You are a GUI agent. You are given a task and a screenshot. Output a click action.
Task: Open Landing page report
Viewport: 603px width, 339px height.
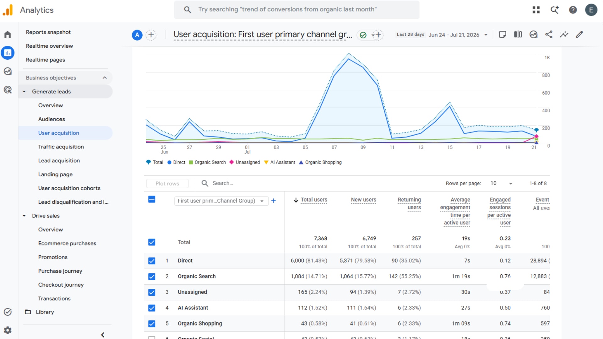pos(55,175)
